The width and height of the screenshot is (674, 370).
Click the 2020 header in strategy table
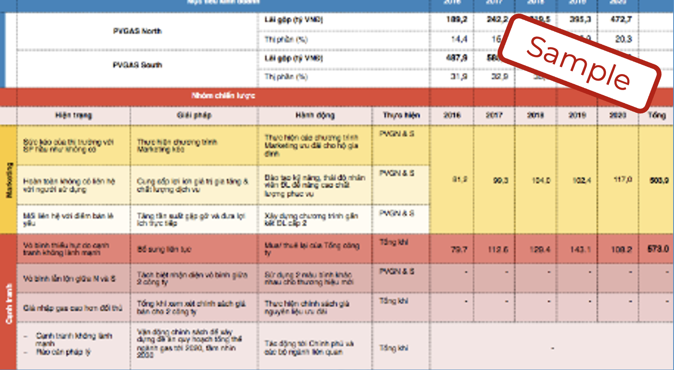tap(617, 115)
